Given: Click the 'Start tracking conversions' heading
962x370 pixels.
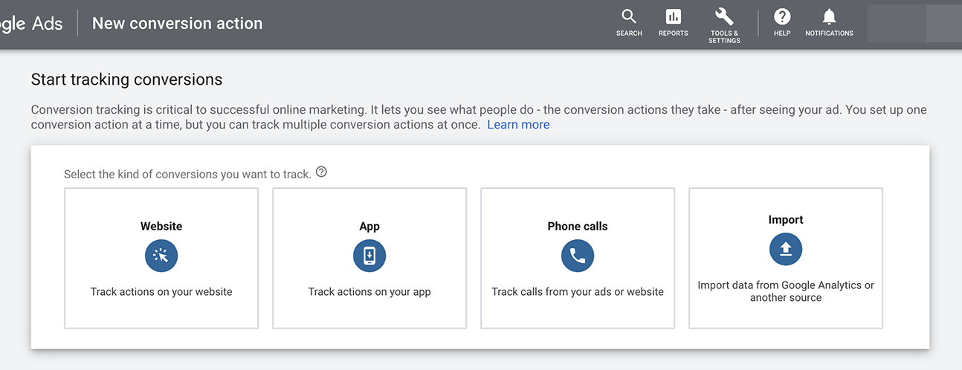Looking at the screenshot, I should pyautogui.click(x=126, y=79).
